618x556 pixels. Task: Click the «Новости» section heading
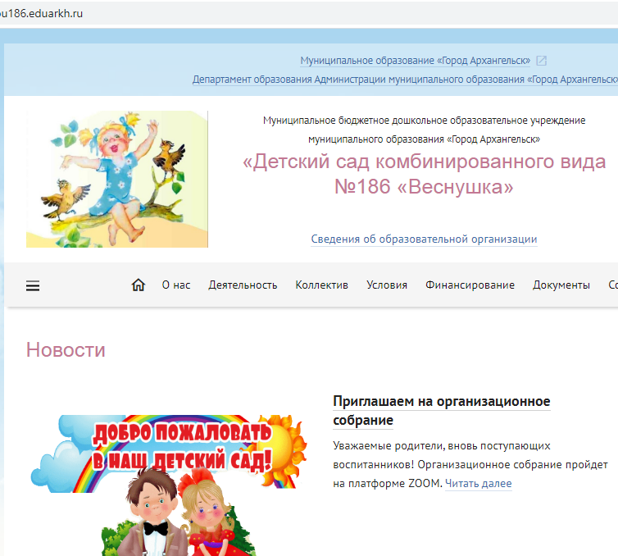(66, 350)
